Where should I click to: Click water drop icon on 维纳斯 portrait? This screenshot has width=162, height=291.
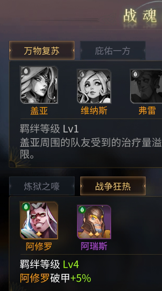[x=82, y=74]
